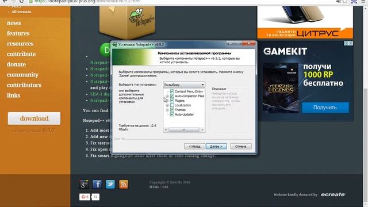Click League of Legends ad image
Viewport: 368px width, 207px height.
click(x=281, y=88)
